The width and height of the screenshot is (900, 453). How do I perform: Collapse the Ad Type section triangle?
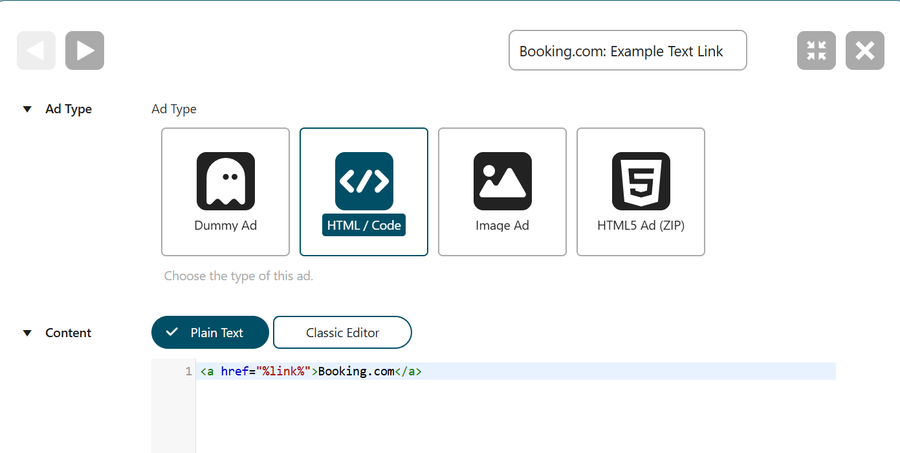(x=27, y=109)
